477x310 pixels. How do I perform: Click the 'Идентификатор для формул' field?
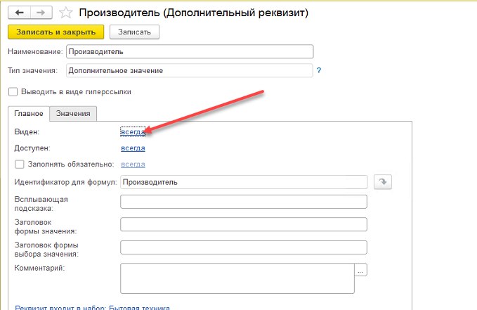[x=244, y=182]
